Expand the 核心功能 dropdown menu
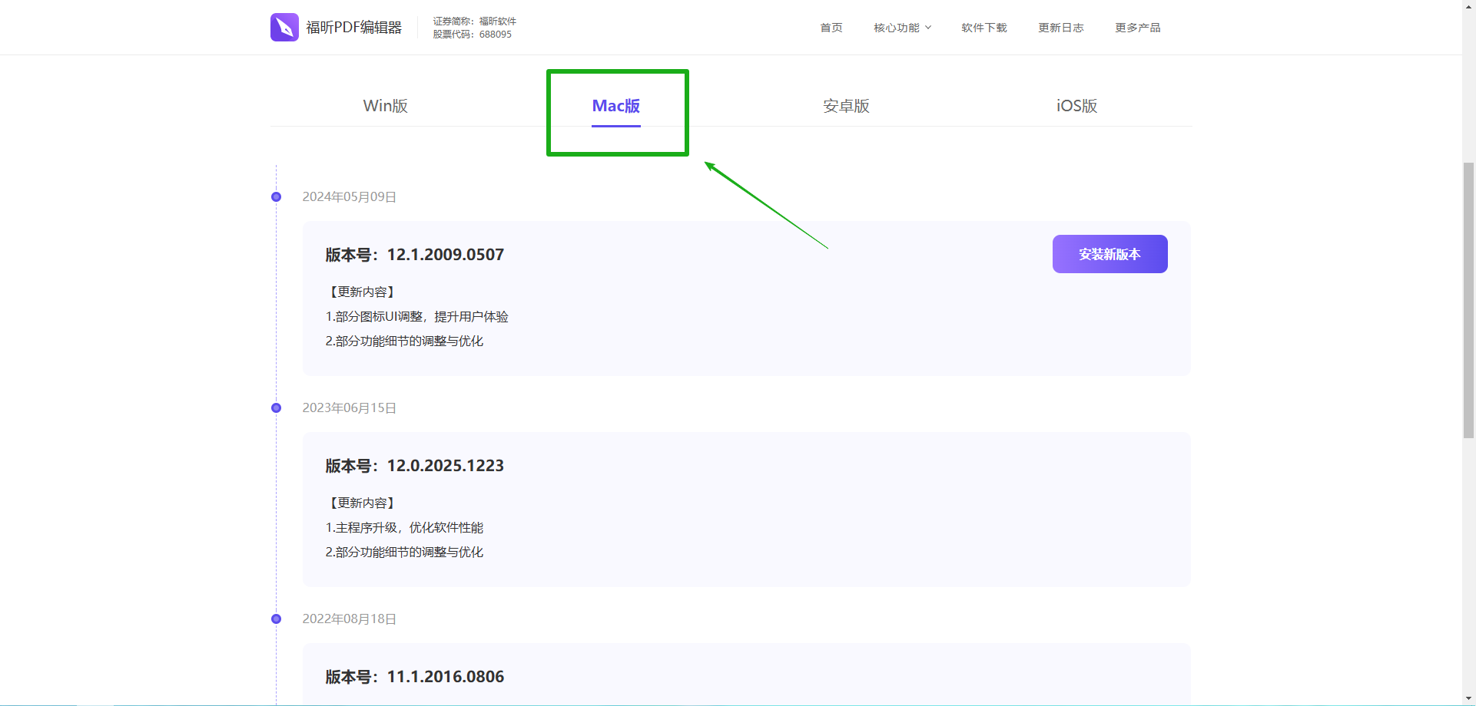Viewport: 1476px width, 706px height. [x=902, y=28]
